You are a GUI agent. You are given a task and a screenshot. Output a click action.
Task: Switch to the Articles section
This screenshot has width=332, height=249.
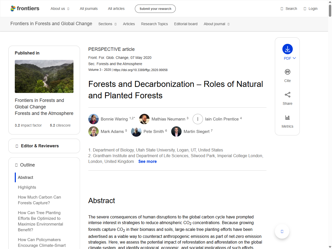(x=129, y=24)
